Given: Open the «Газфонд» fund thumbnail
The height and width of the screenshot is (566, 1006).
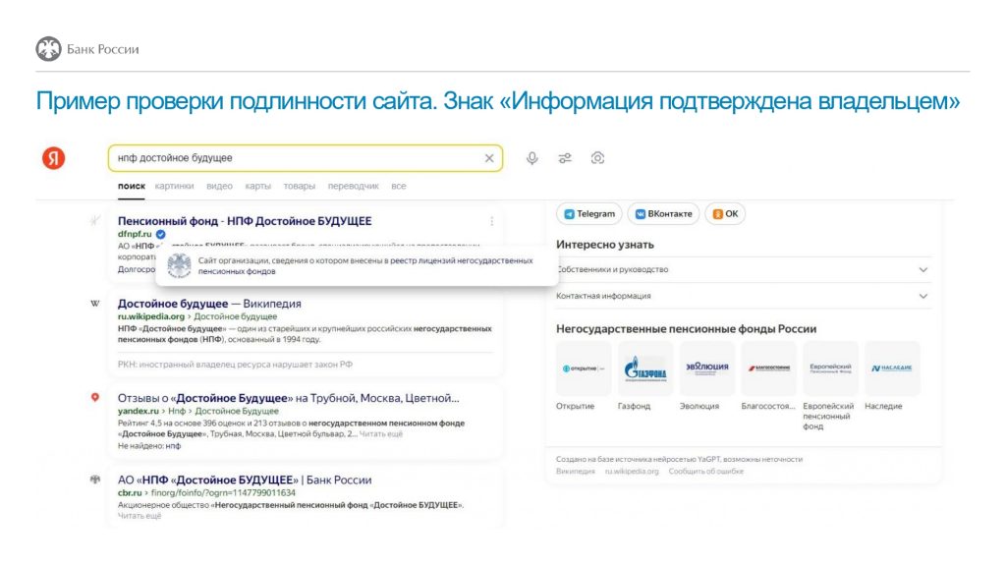Looking at the screenshot, I should tap(644, 368).
